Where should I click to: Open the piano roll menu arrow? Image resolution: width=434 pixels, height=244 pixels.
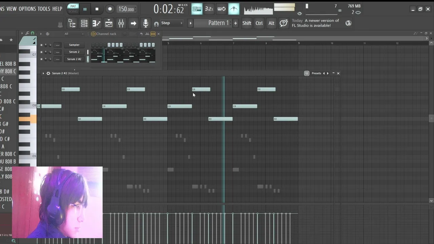[x=22, y=33]
